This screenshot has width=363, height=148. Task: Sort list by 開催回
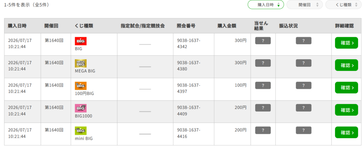pos(305,5)
